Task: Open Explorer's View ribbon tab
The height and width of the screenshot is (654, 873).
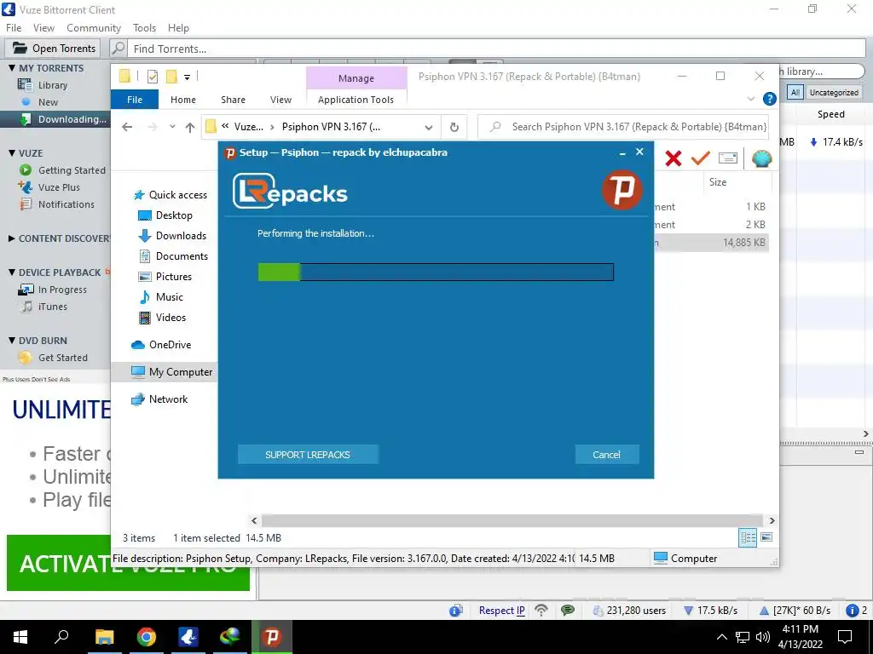Action: coord(280,100)
